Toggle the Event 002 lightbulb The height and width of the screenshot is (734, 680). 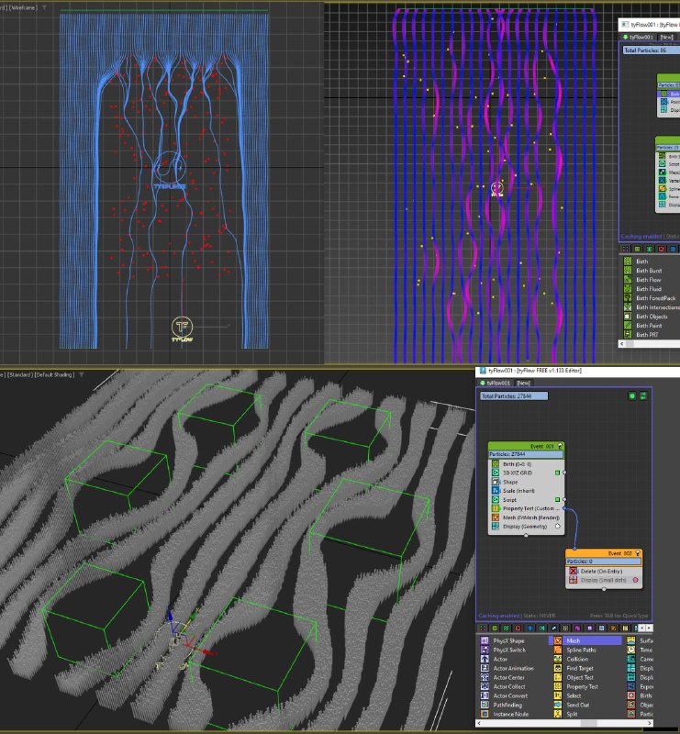[x=638, y=553]
